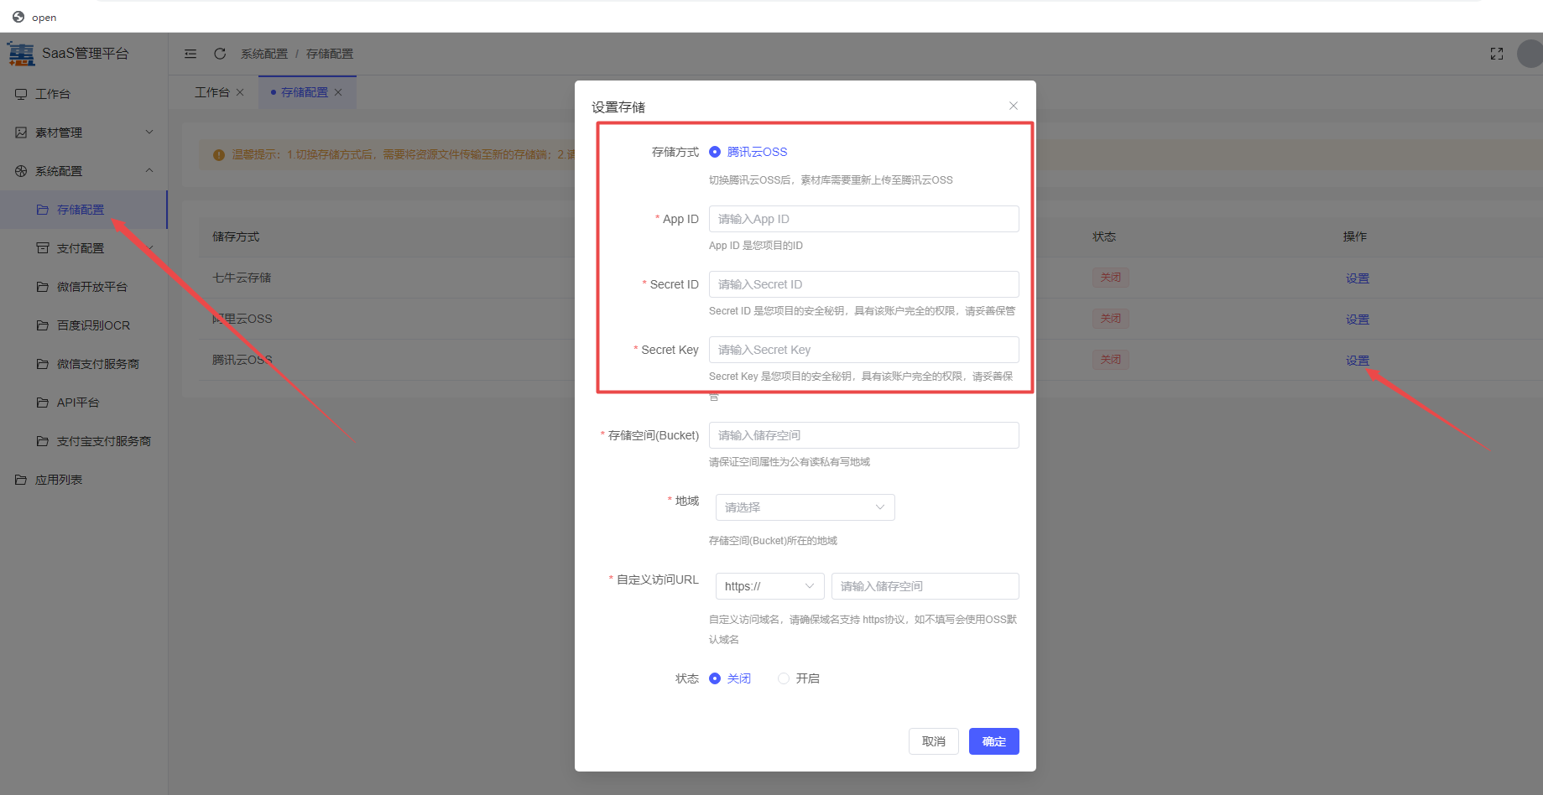Click the 储存方式 column header
This screenshot has width=1543, height=795.
[236, 236]
